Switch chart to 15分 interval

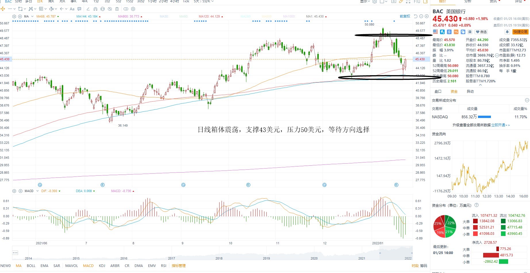pyautogui.click(x=130, y=1)
